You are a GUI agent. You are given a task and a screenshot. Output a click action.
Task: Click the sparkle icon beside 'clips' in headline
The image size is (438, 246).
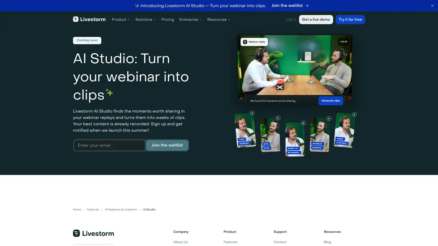point(109,92)
